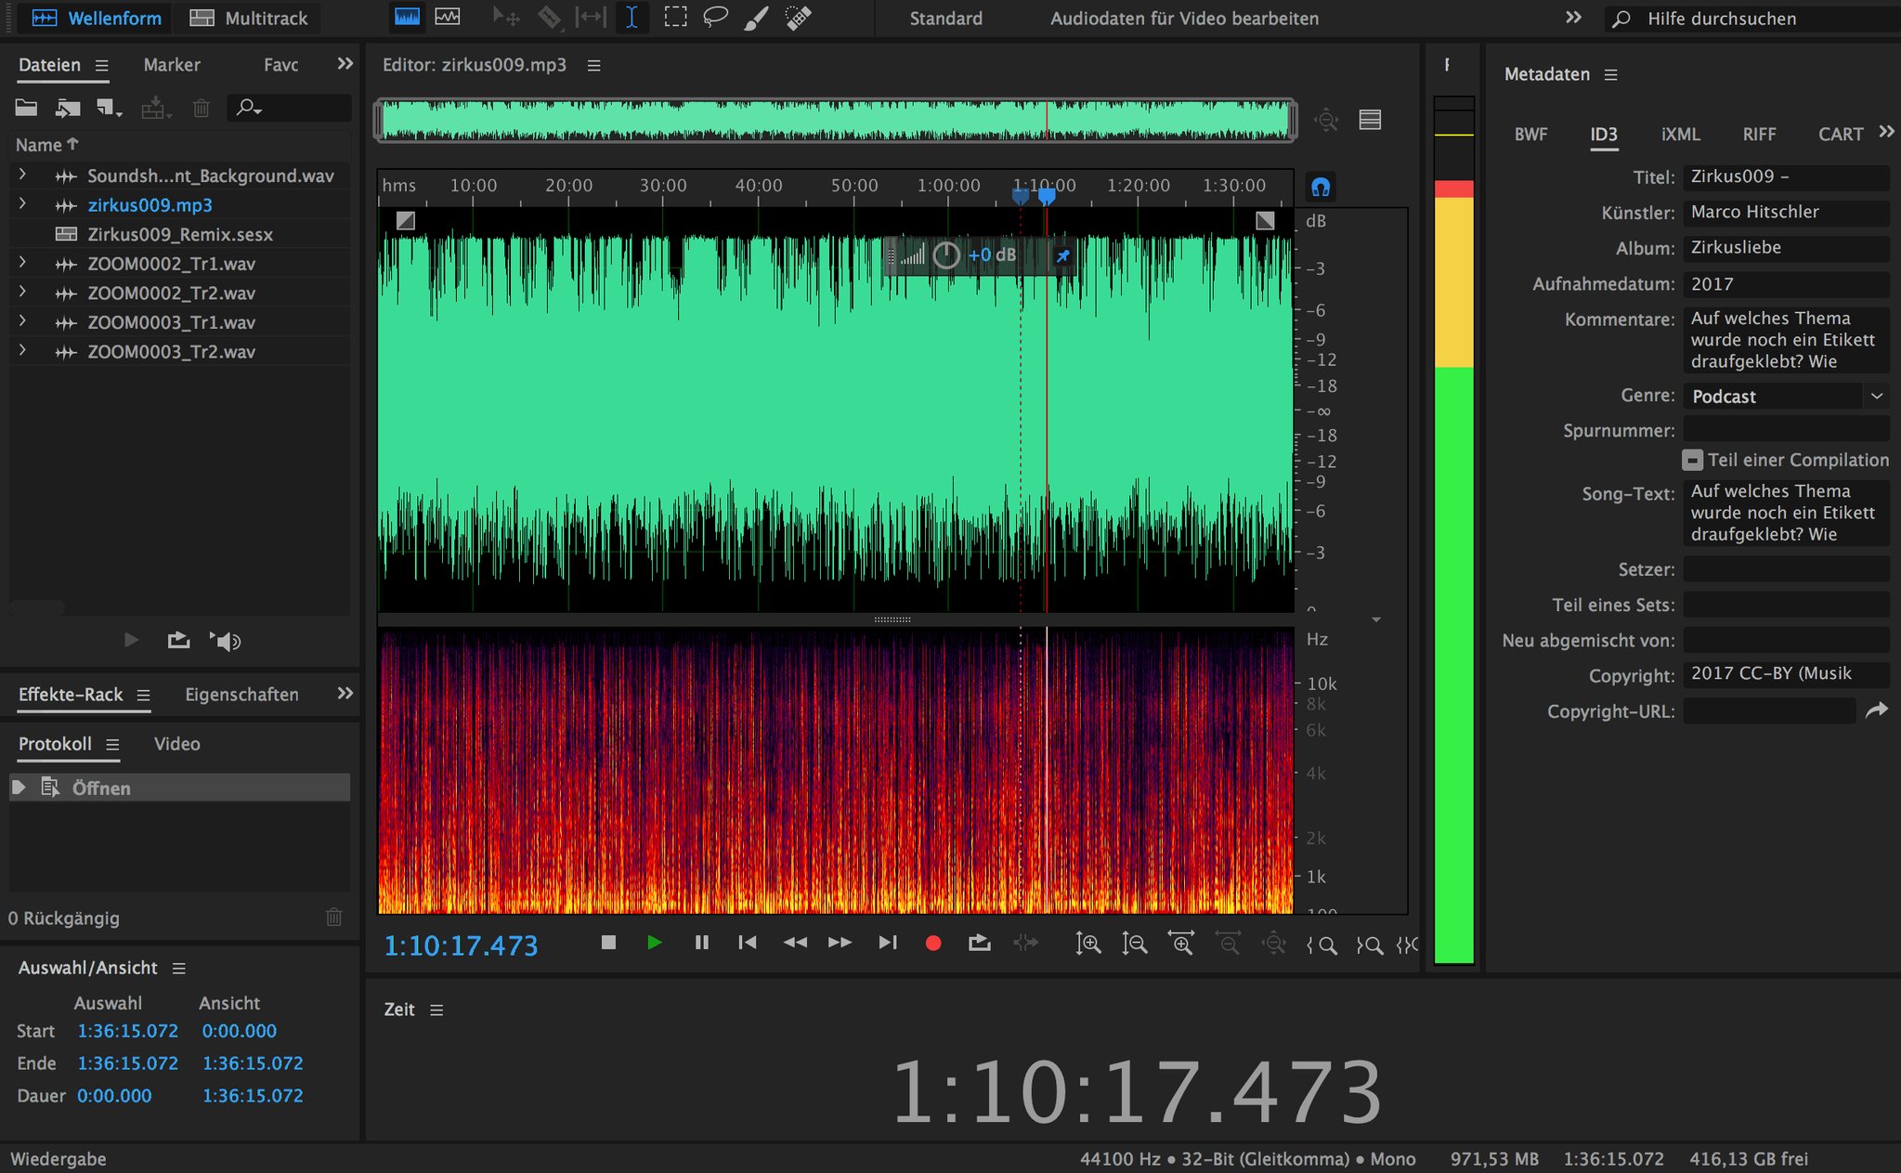Switch to Wellenform view
1901x1173 pixels.
tap(96, 18)
